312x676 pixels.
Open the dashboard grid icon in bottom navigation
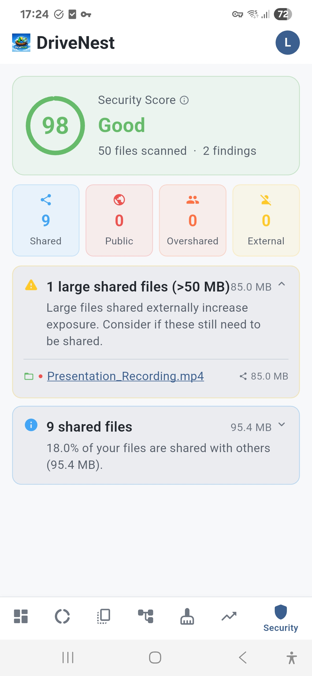(x=21, y=616)
